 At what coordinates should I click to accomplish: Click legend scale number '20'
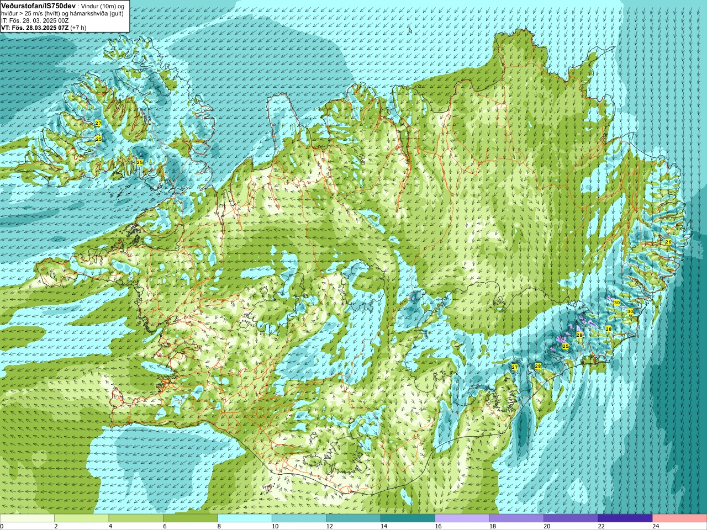click(547, 526)
